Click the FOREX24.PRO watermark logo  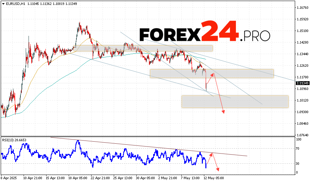click(204, 34)
